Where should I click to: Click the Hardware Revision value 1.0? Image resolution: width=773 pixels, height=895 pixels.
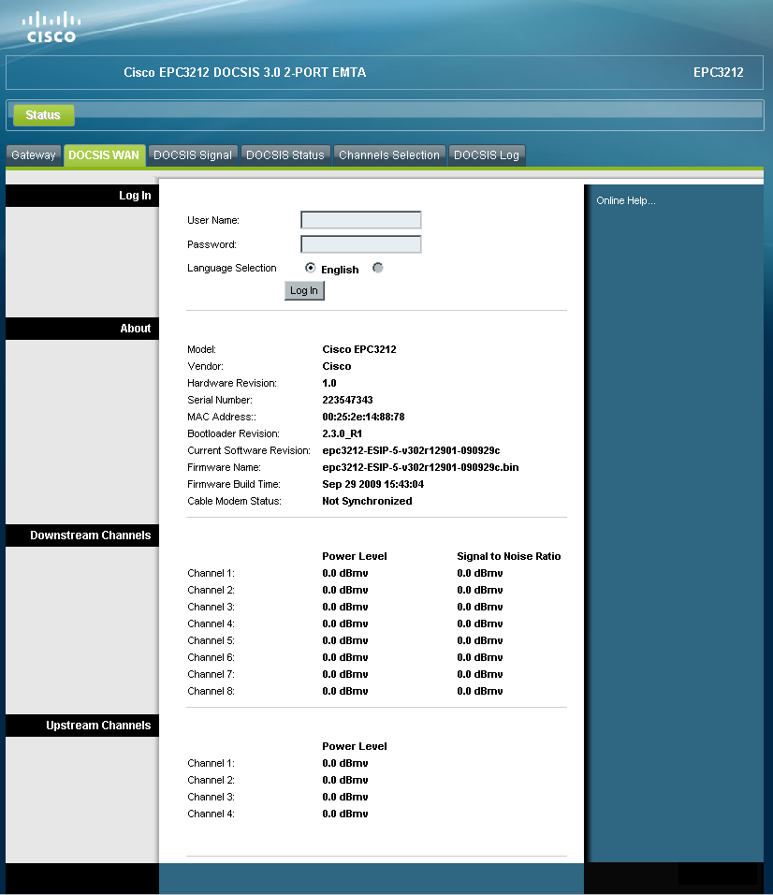coord(329,383)
